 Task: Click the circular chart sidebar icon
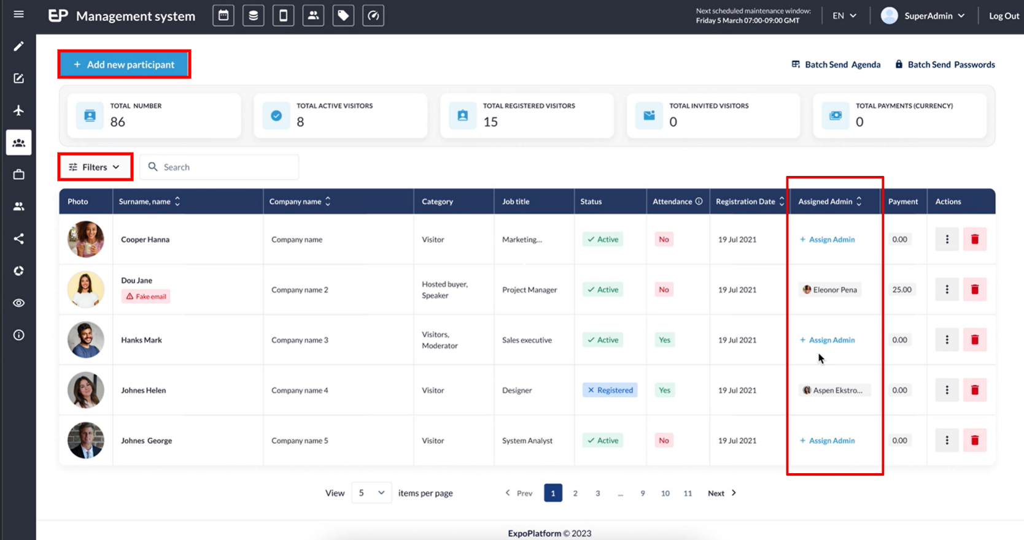[18, 271]
